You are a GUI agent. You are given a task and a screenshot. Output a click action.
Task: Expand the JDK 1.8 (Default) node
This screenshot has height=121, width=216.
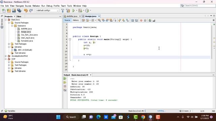(12, 50)
